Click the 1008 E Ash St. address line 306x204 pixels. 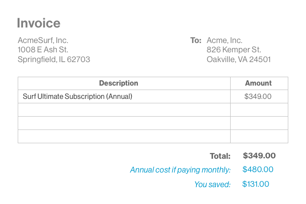[x=43, y=50]
